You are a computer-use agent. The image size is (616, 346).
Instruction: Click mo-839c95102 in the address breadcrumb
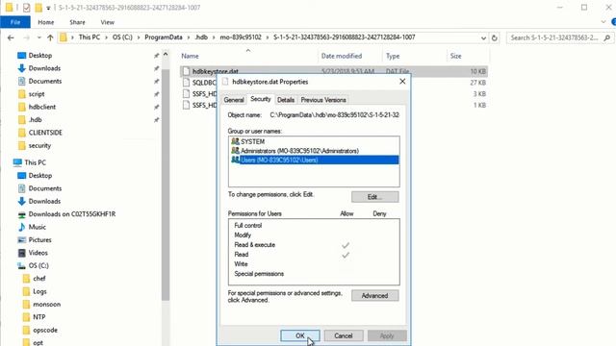tap(241, 37)
